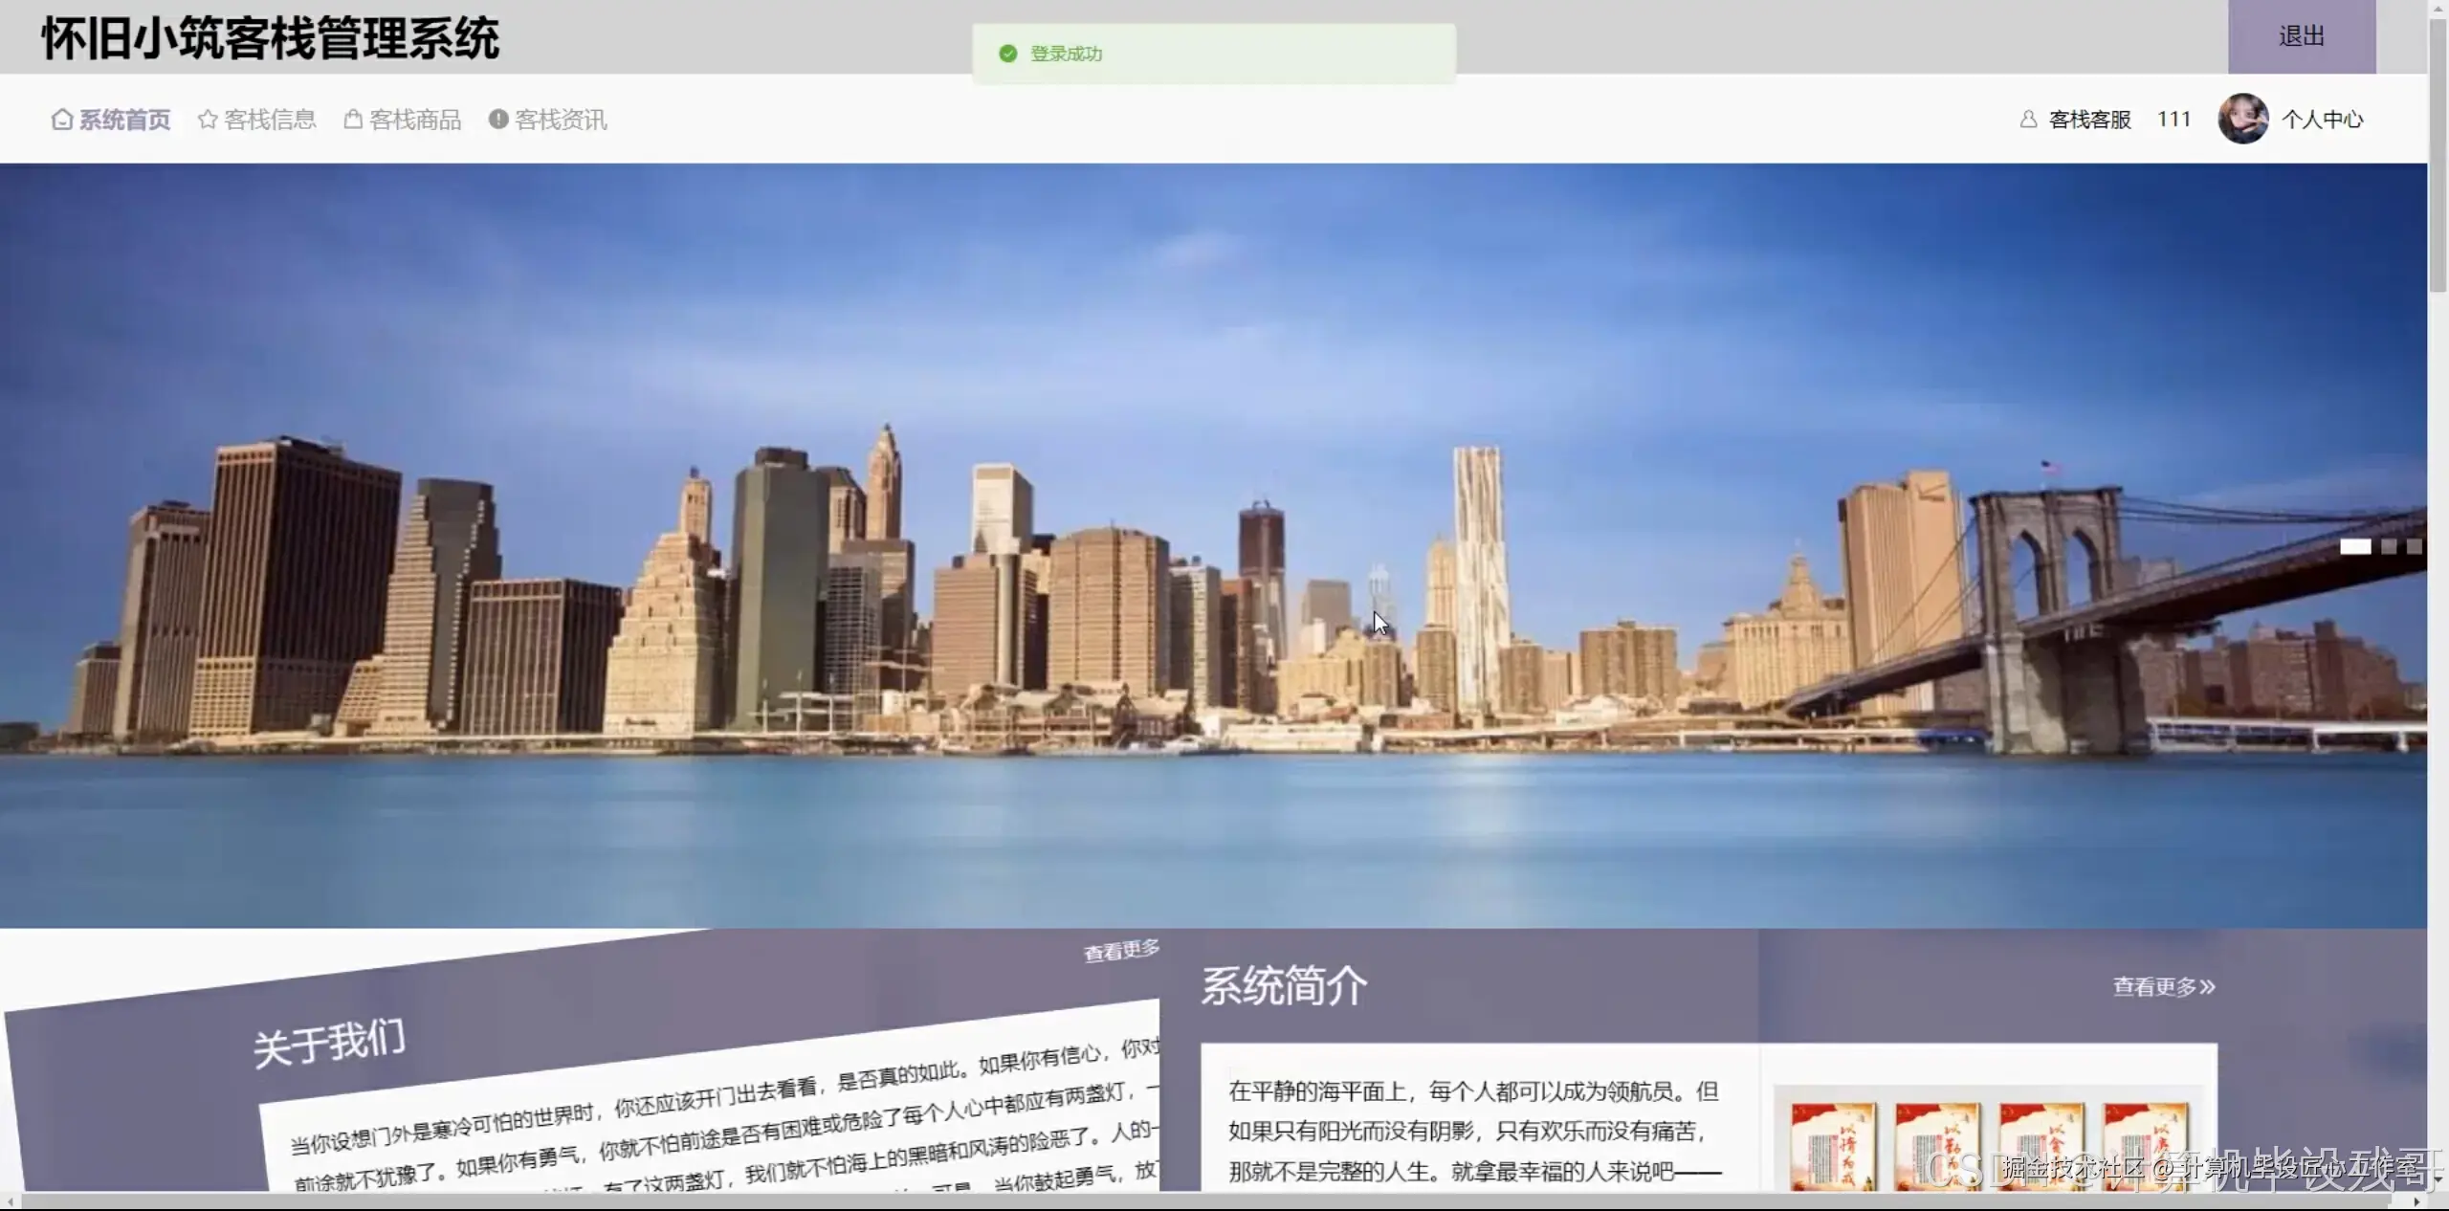This screenshot has width=2449, height=1211.
Task: Click the first red poster thumbnail in 系统简介
Action: click(1833, 1146)
